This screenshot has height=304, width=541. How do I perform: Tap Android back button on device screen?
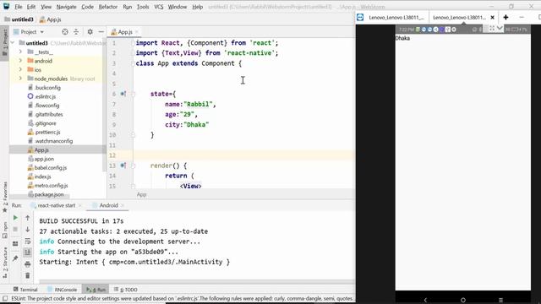point(425,300)
